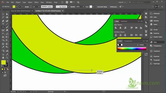Image resolution: width=166 pixels, height=93 pixels.
Task: Click Vertical Align Bottom icon
Action: click(141, 28)
